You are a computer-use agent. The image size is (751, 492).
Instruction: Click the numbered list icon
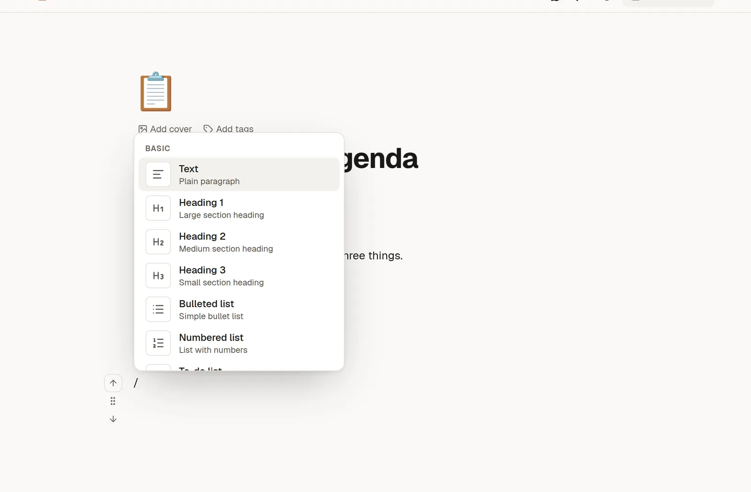point(158,343)
